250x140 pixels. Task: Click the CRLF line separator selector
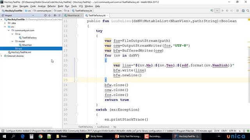click(x=224, y=131)
